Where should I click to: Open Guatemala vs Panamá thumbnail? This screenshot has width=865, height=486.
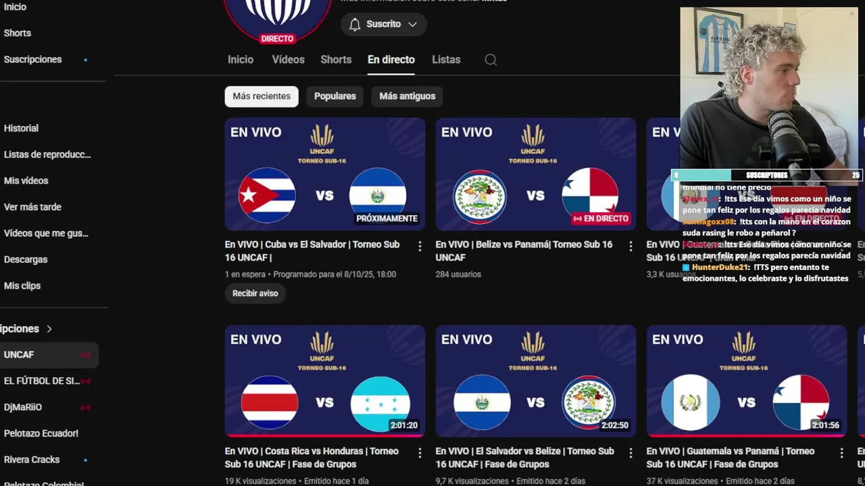coord(747,381)
